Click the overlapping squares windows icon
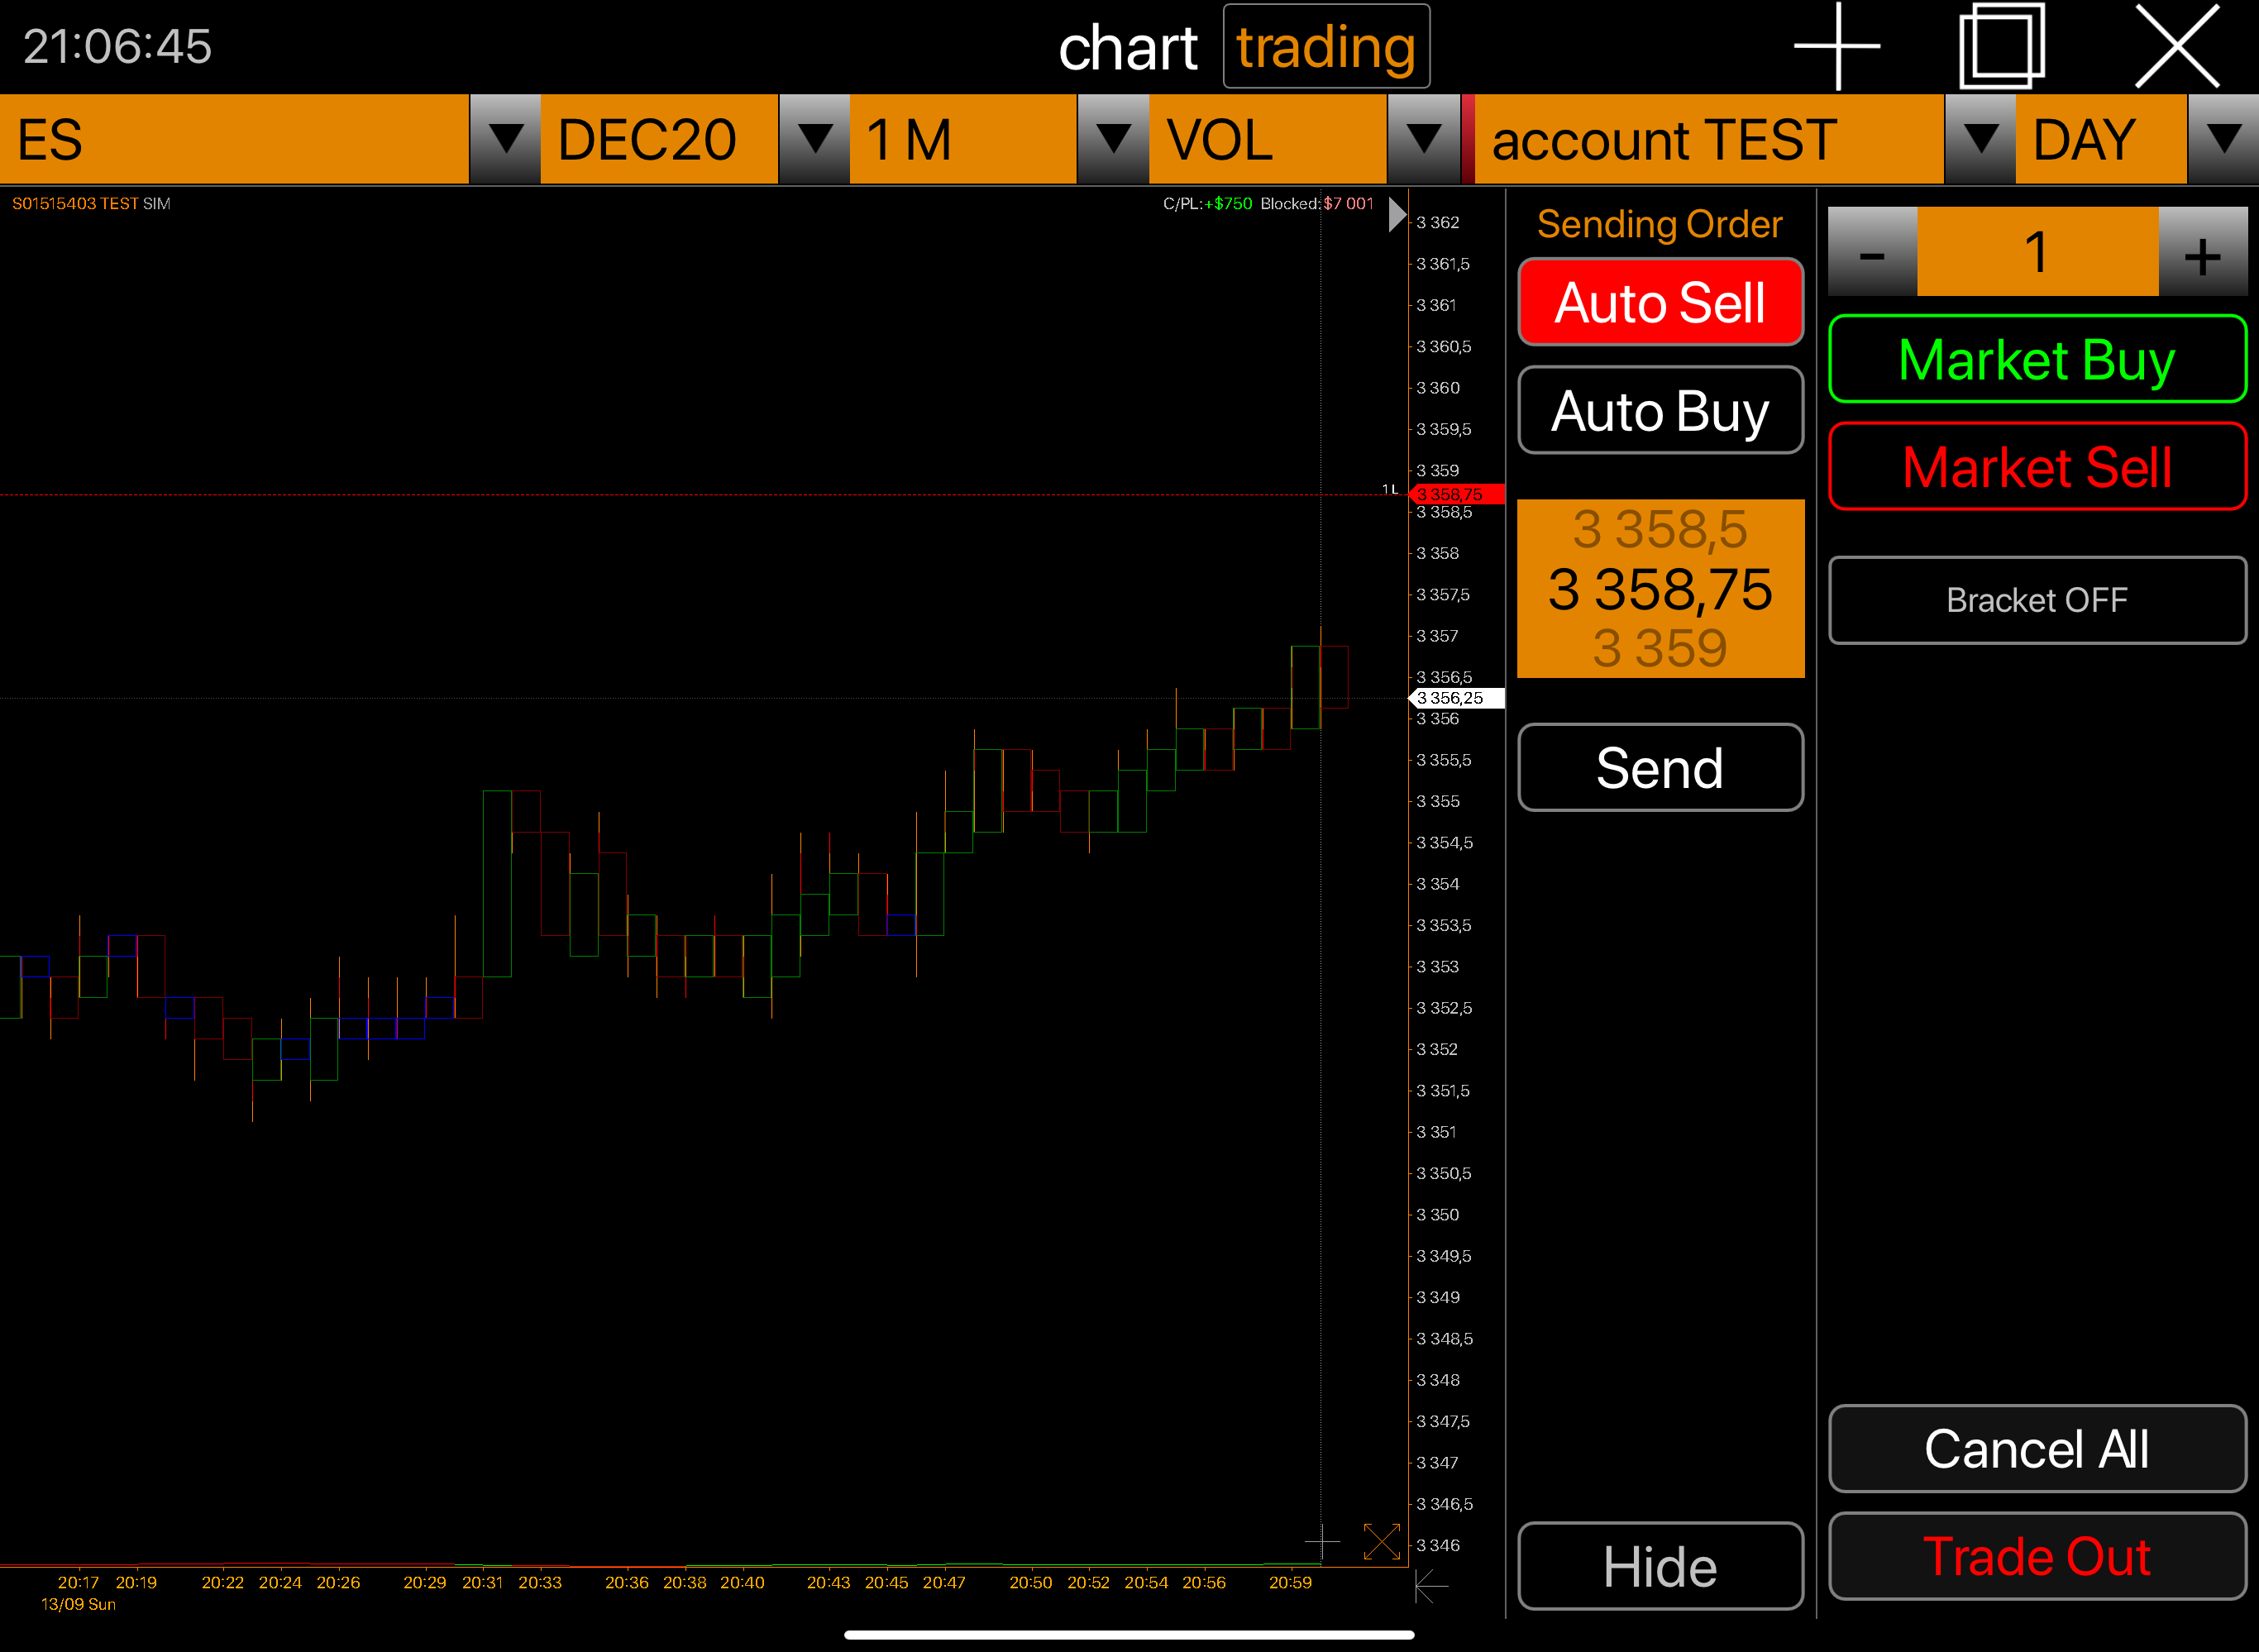Viewport: 2259px width, 1652px height. click(2001, 46)
